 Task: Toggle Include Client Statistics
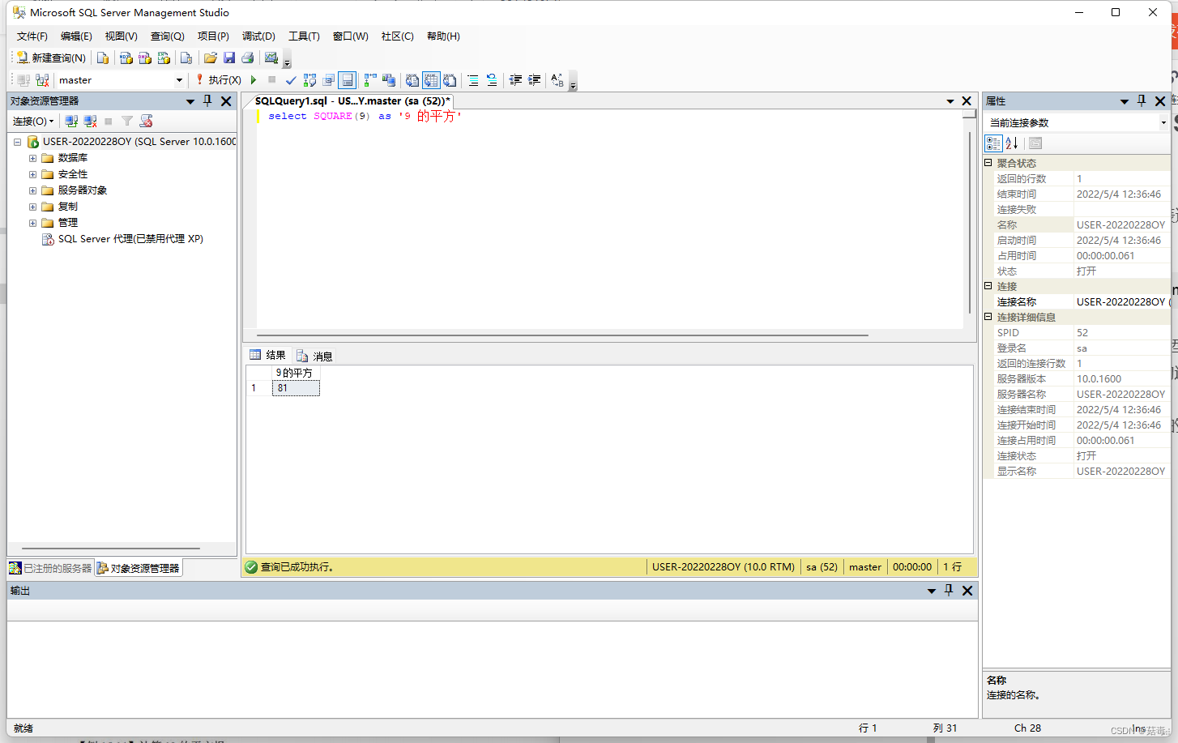389,80
